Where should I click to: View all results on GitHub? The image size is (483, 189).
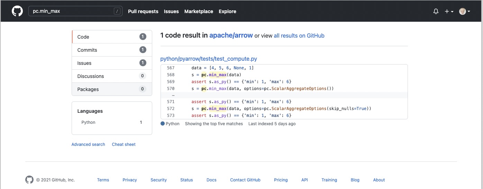click(299, 36)
